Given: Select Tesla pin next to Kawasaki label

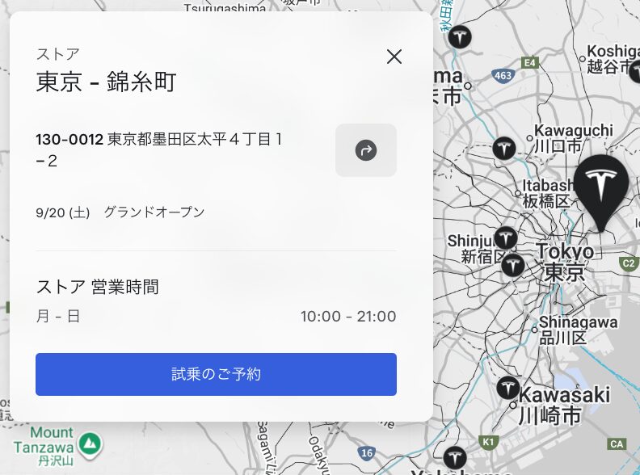Looking at the screenshot, I should tap(507, 388).
